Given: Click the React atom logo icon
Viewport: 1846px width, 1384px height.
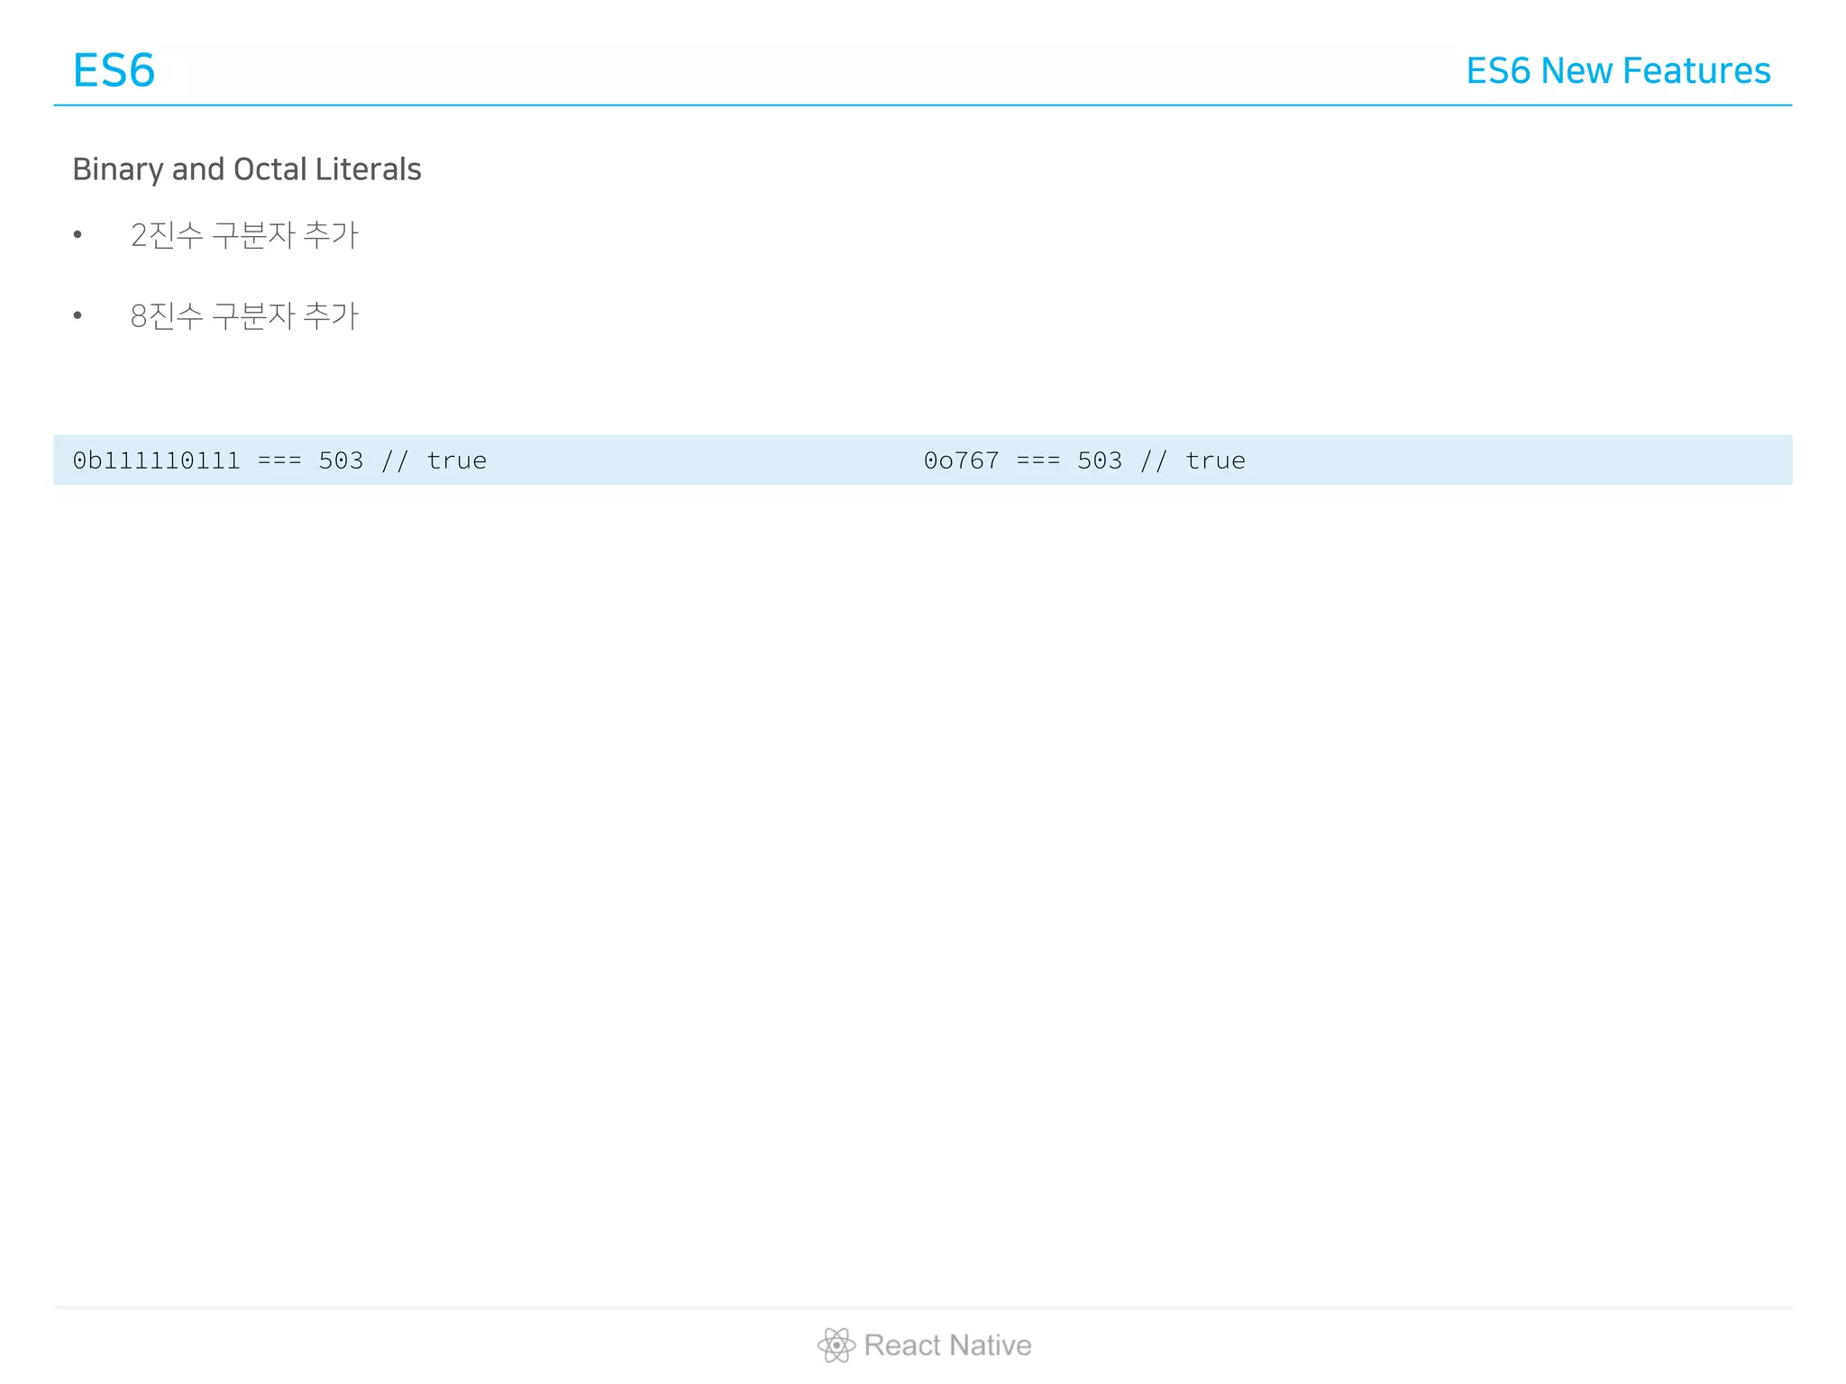Looking at the screenshot, I should [x=836, y=1345].
